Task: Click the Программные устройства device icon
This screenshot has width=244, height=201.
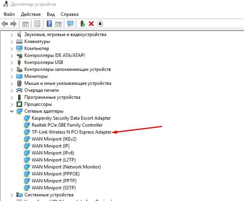Action: (x=19, y=97)
